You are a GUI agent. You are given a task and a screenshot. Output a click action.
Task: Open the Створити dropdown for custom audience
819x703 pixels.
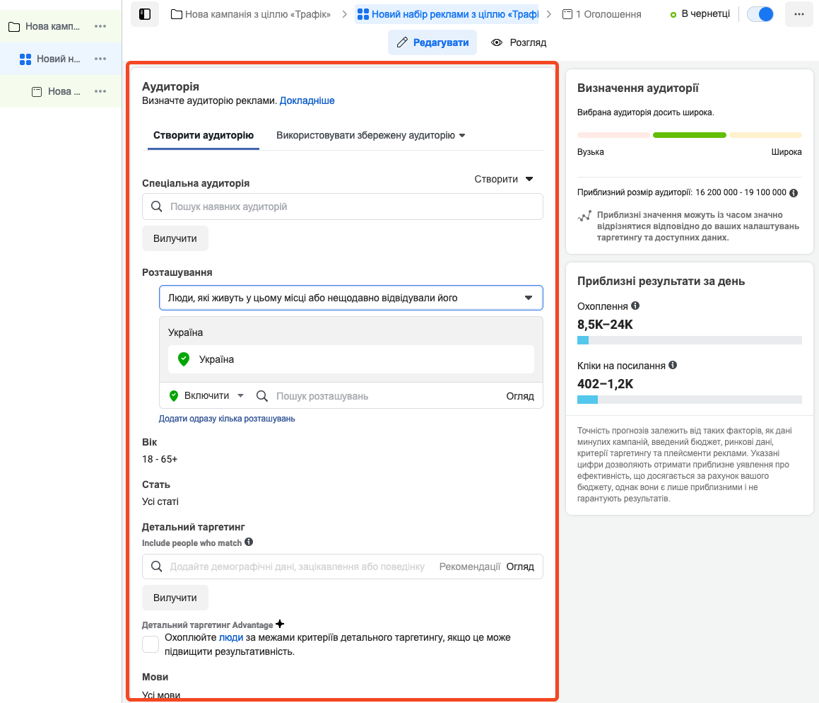click(x=504, y=180)
